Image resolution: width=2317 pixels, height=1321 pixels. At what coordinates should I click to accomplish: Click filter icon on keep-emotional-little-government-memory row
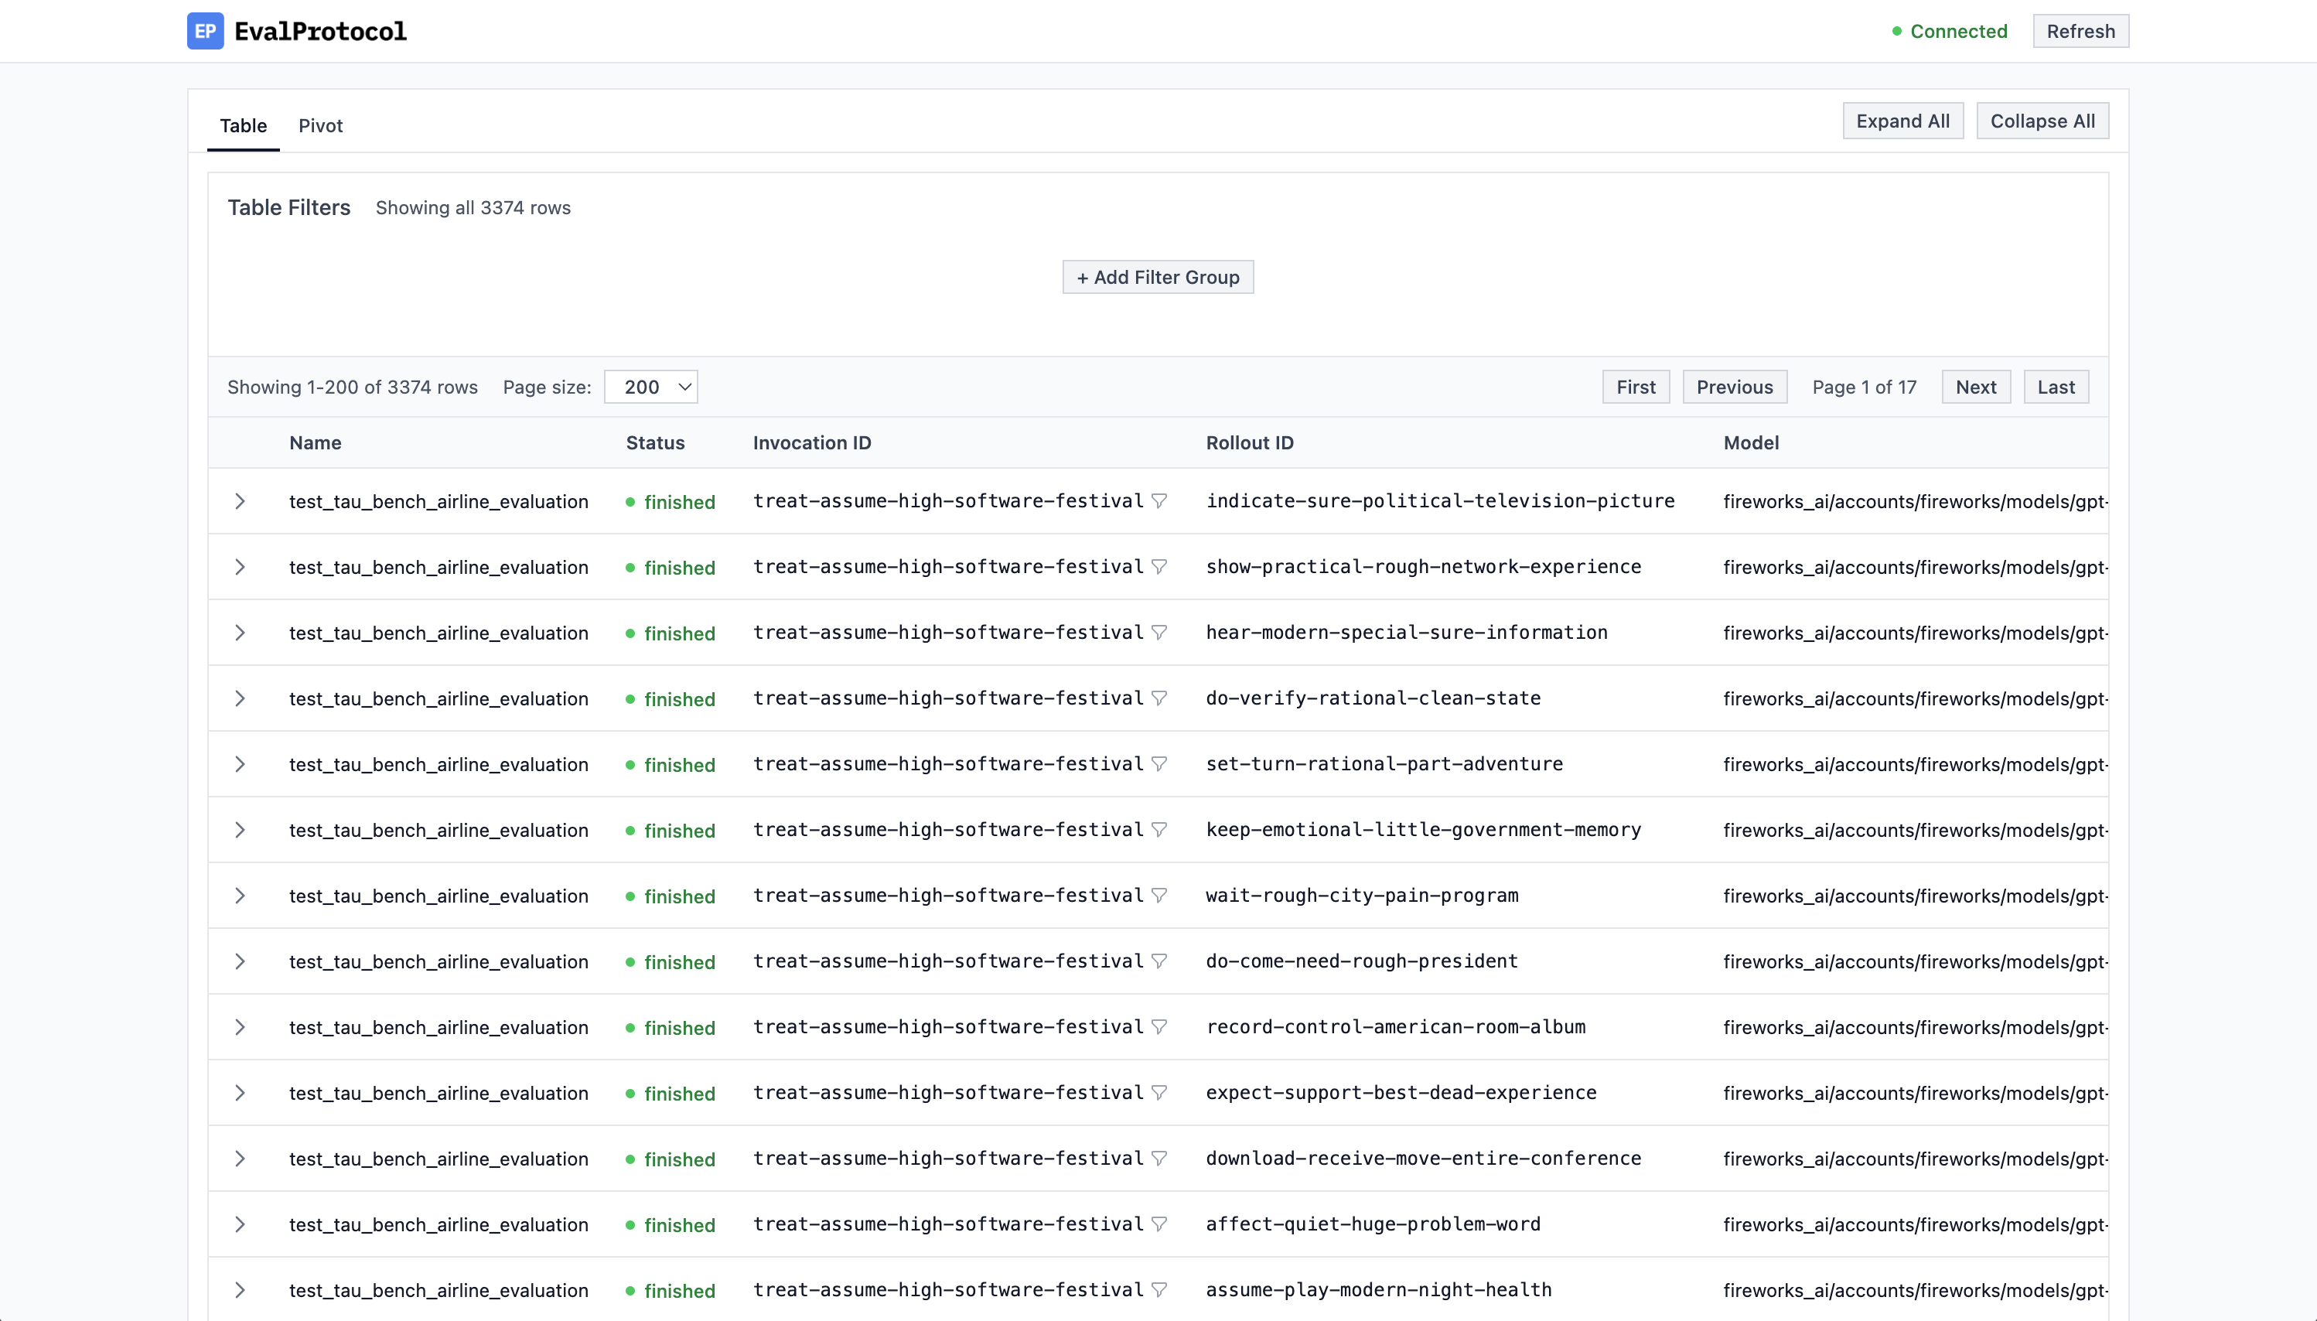click(1158, 830)
